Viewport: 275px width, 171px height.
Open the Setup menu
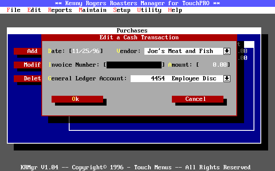point(122,10)
